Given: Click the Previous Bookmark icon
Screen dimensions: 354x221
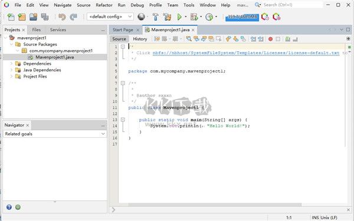Looking at the screenshot, I should [x=228, y=39].
